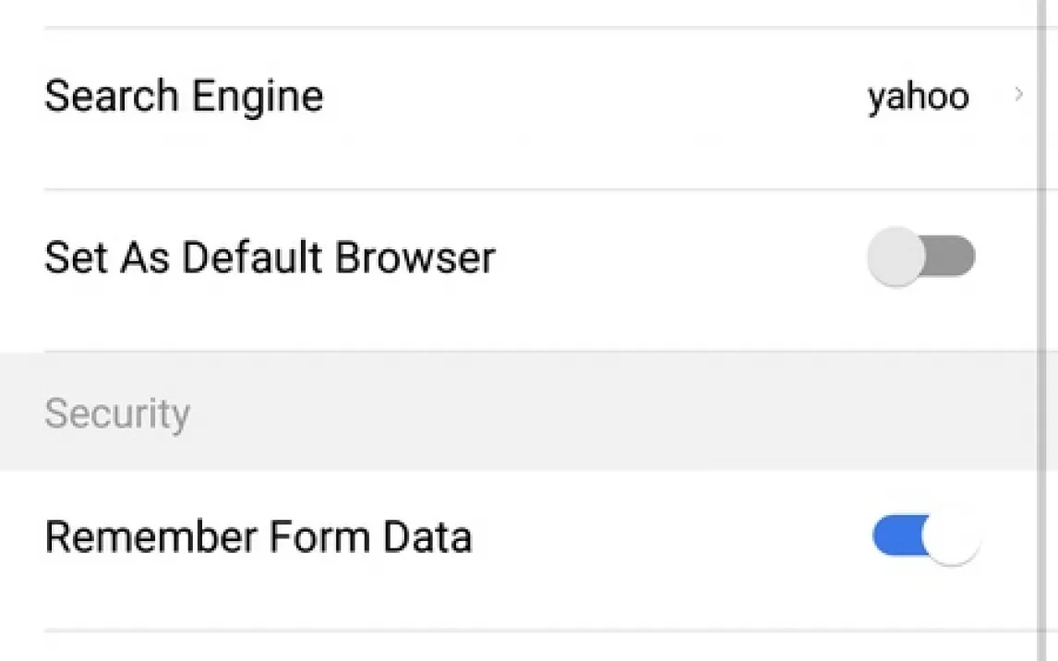Tap the blue track of form data toggle
Viewport: 1058px width, 661px height.
[896, 537]
